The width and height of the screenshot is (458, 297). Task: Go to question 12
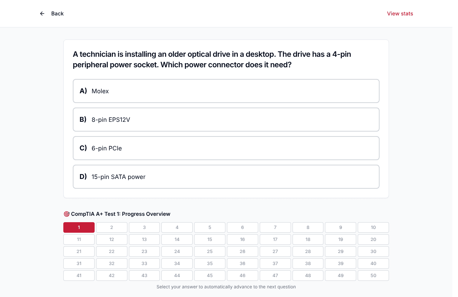coord(112,239)
